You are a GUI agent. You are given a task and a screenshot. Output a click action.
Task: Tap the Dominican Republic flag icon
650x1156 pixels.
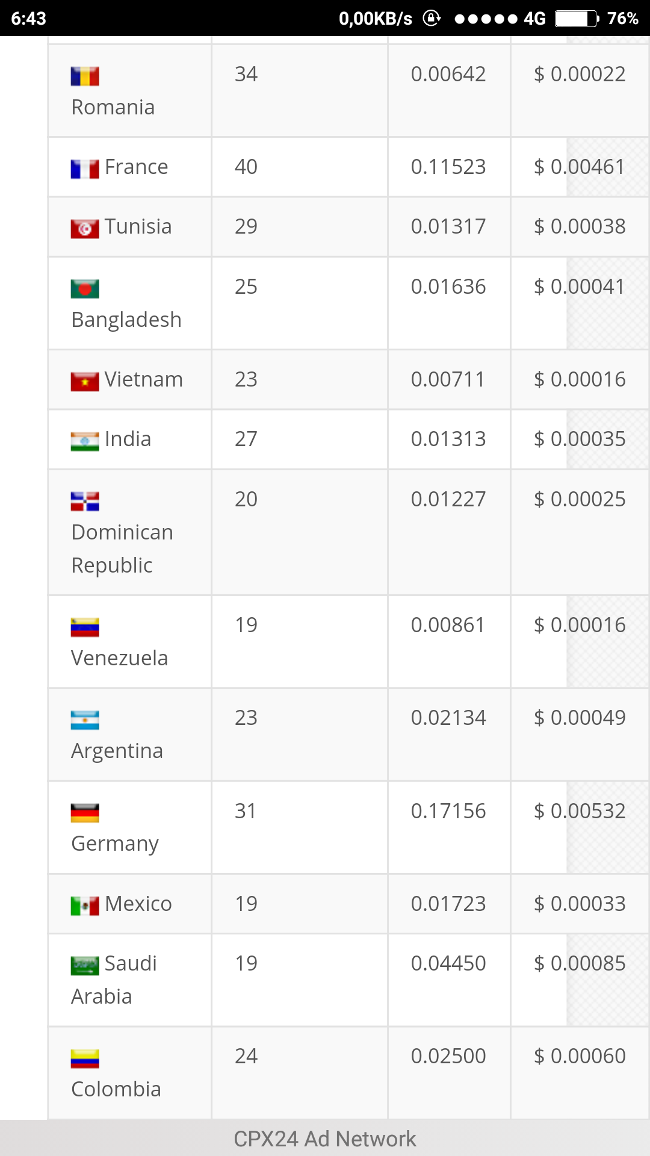[85, 502]
